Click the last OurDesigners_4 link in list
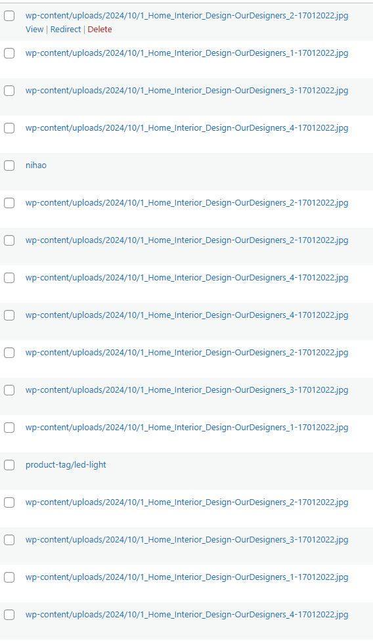Viewport: 373px width, 641px height. coord(186,615)
